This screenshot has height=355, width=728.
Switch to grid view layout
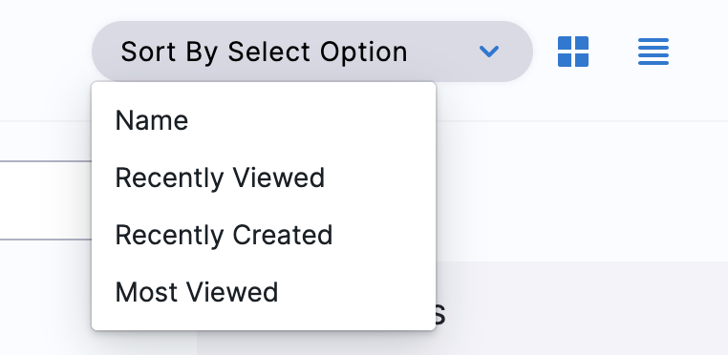(573, 52)
